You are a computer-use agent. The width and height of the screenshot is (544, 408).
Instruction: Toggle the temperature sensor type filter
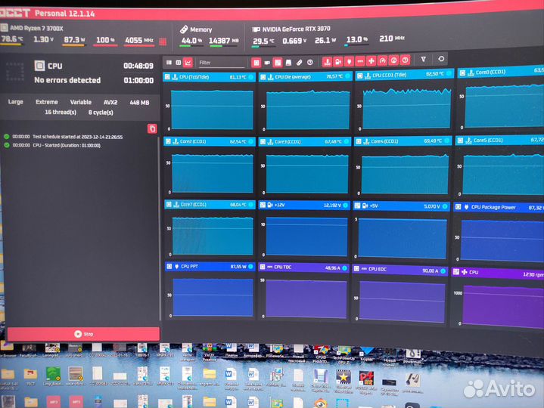[x=327, y=62]
